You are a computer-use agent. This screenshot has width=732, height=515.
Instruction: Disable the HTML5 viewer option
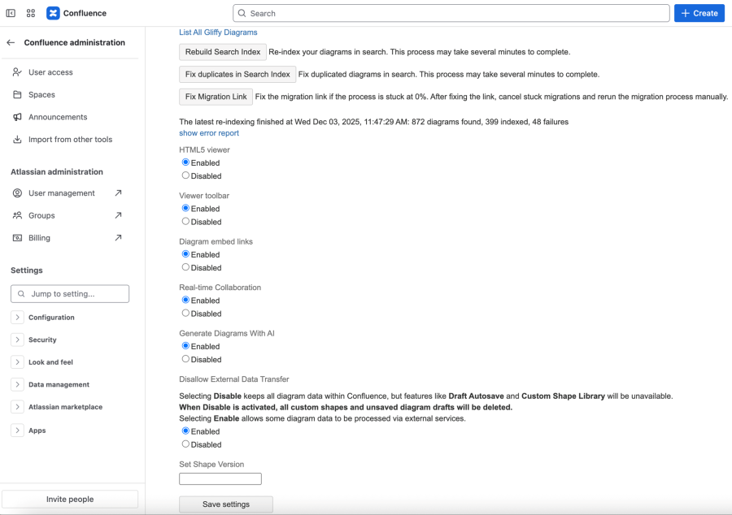tap(185, 175)
